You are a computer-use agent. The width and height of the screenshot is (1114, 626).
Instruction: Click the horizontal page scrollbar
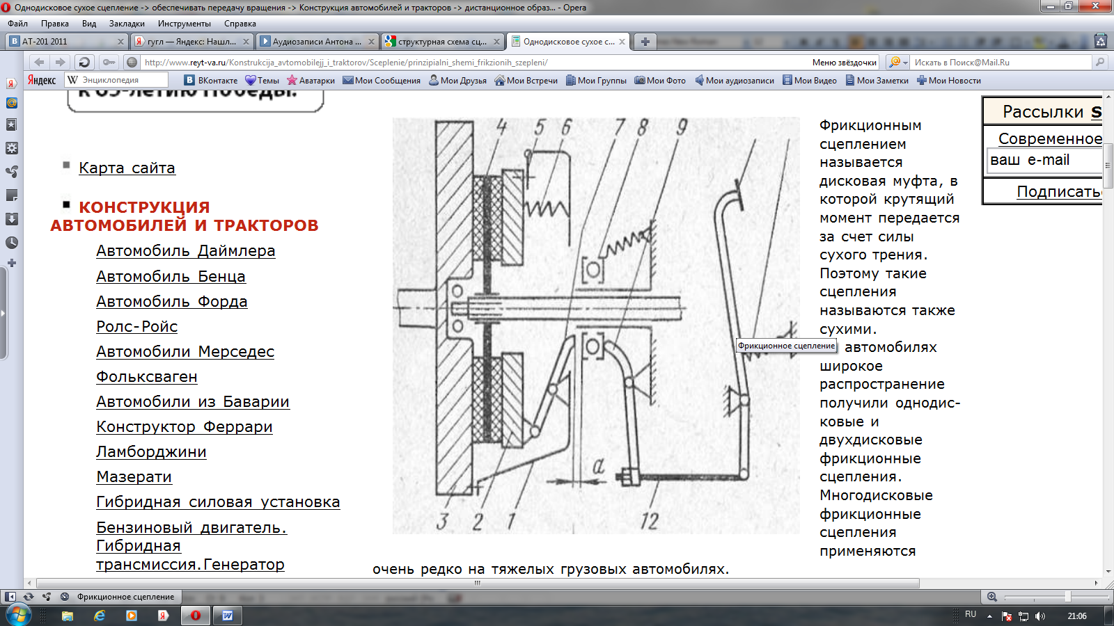pos(478,583)
